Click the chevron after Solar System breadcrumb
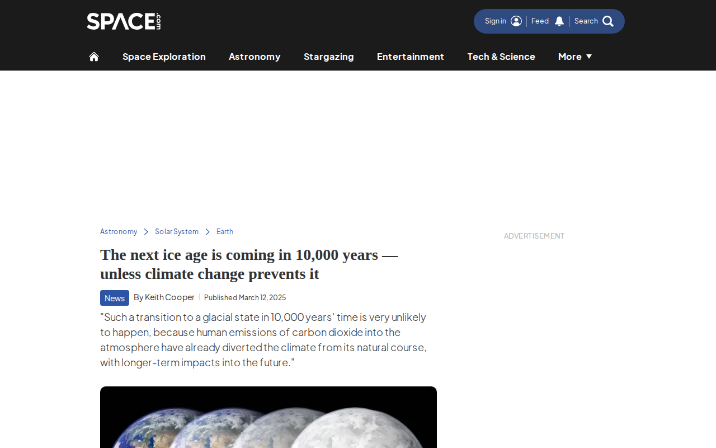The width and height of the screenshot is (716, 448). [x=208, y=232]
